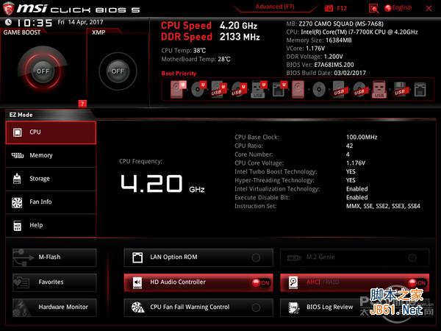The image size is (441, 331).
Task: Open Favorites
Action: click(x=54, y=282)
